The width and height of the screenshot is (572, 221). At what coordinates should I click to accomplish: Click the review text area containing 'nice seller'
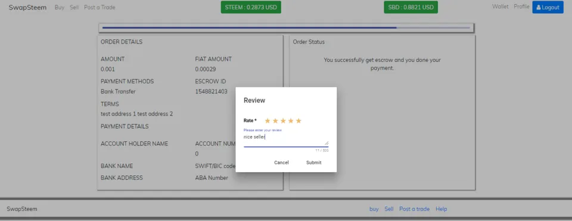[286, 139]
